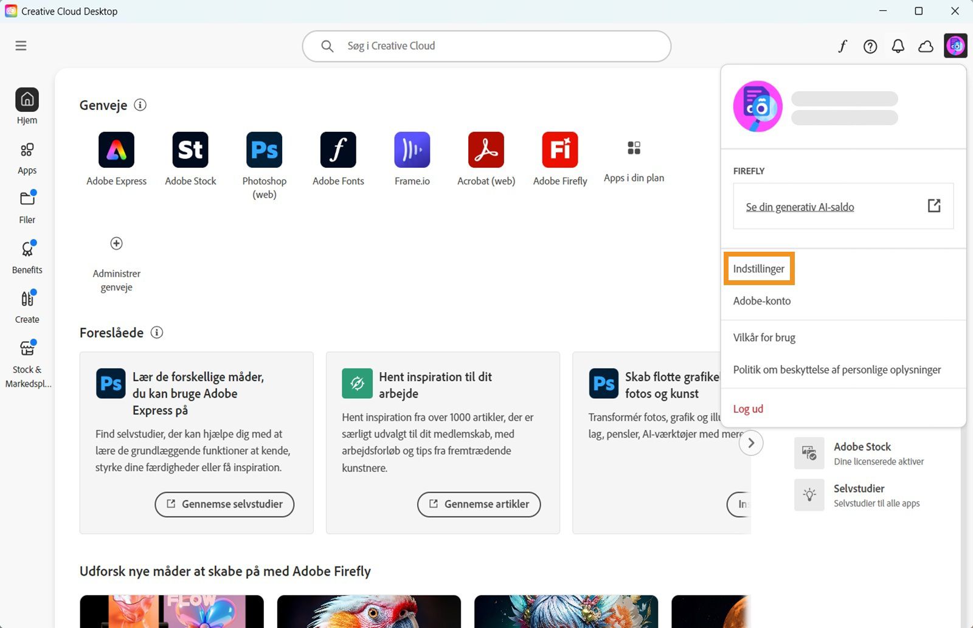Open Politik om beskyttelse af personlige oplysninger

(837, 370)
